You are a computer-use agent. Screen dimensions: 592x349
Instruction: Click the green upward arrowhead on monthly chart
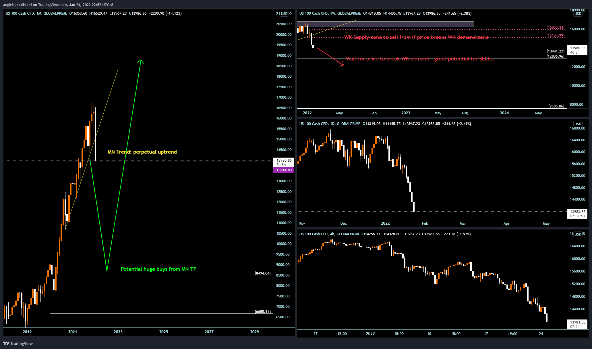[140, 62]
